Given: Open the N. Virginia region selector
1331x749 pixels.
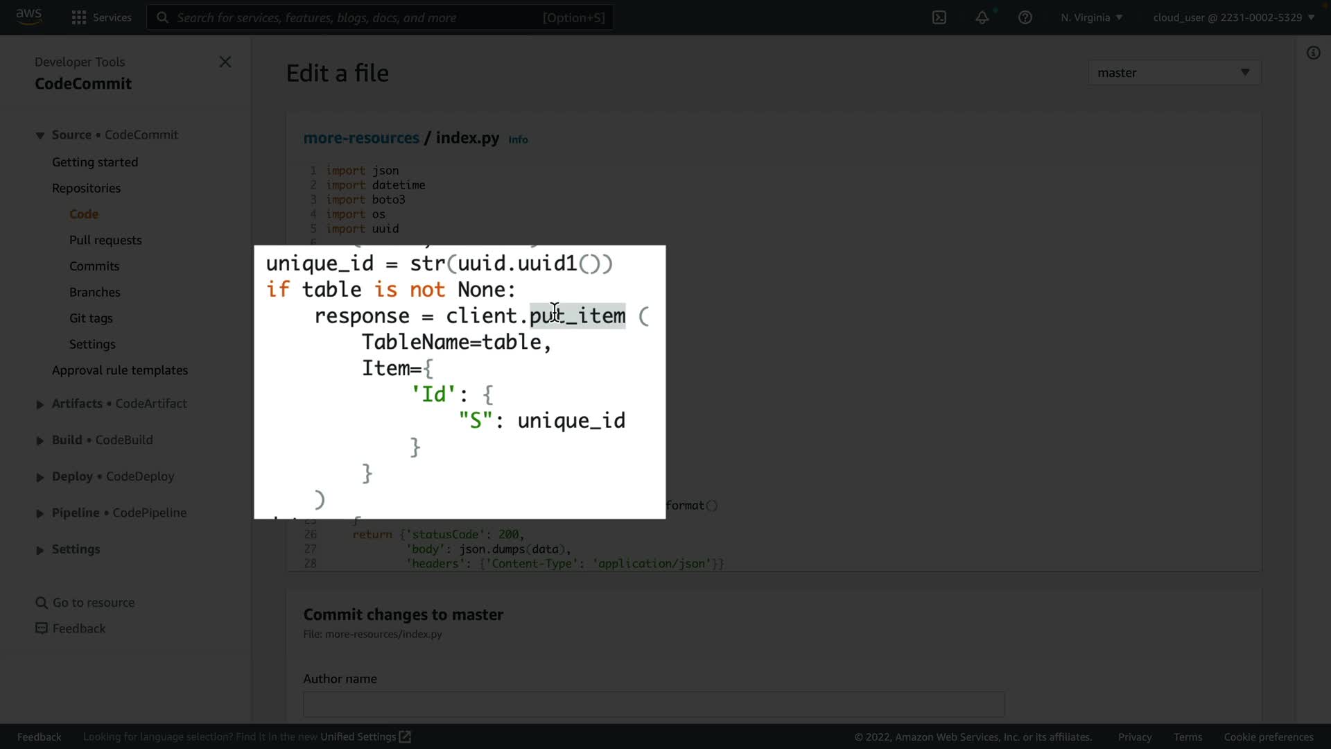Looking at the screenshot, I should [1091, 17].
